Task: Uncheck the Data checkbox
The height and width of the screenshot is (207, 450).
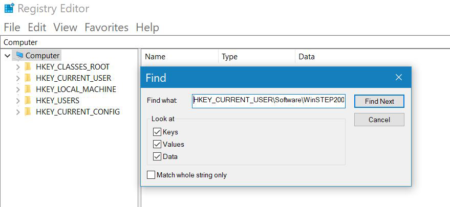Action: 157,156
